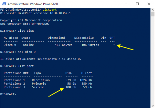Close the Windows PowerShell window
155x108 pixels.
click(149, 4)
